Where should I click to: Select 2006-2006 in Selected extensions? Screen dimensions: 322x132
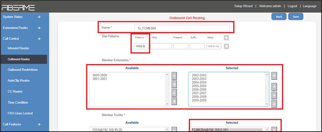pos(199,90)
